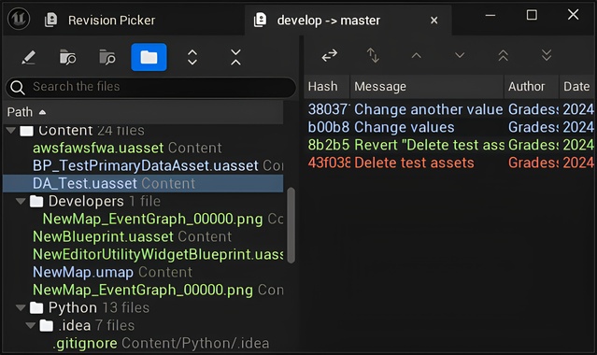Click the first folder search icon
The height and width of the screenshot is (355, 597).
(x=68, y=58)
